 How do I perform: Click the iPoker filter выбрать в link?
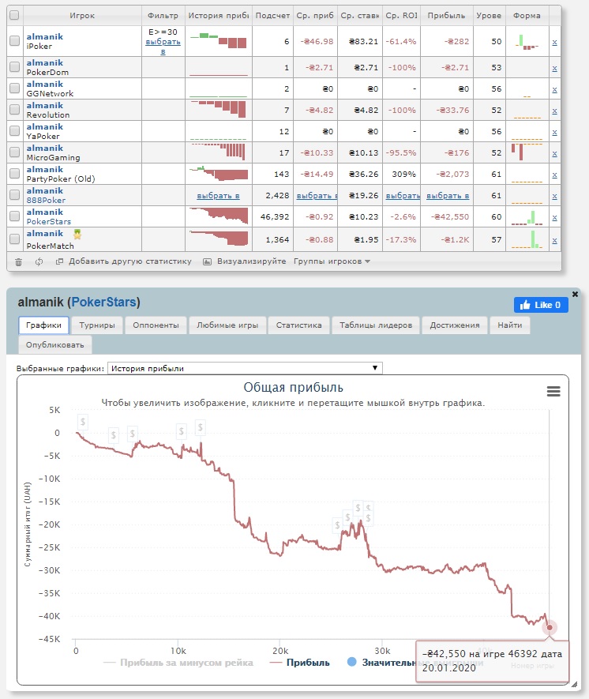[163, 47]
